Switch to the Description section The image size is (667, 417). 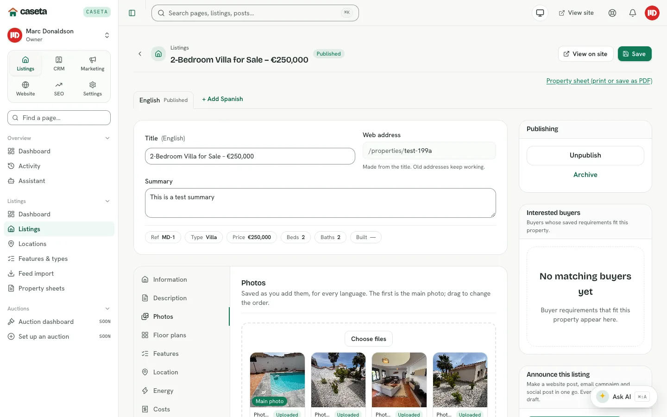(x=182, y=298)
